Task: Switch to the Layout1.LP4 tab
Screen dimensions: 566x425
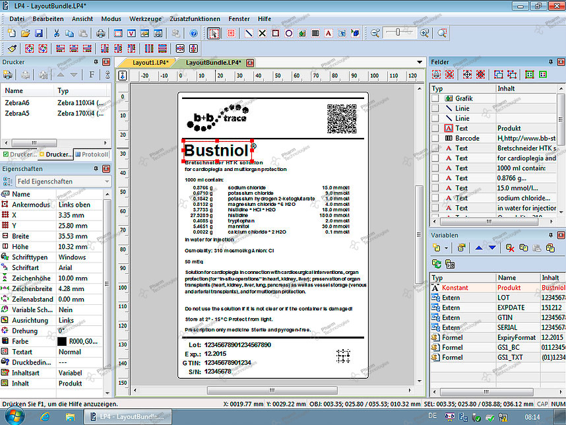Action: coord(150,63)
